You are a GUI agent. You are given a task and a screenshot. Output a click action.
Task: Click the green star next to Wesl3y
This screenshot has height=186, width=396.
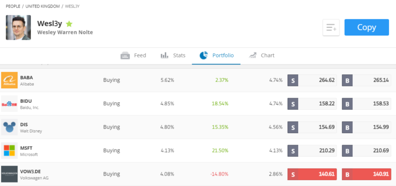point(69,24)
